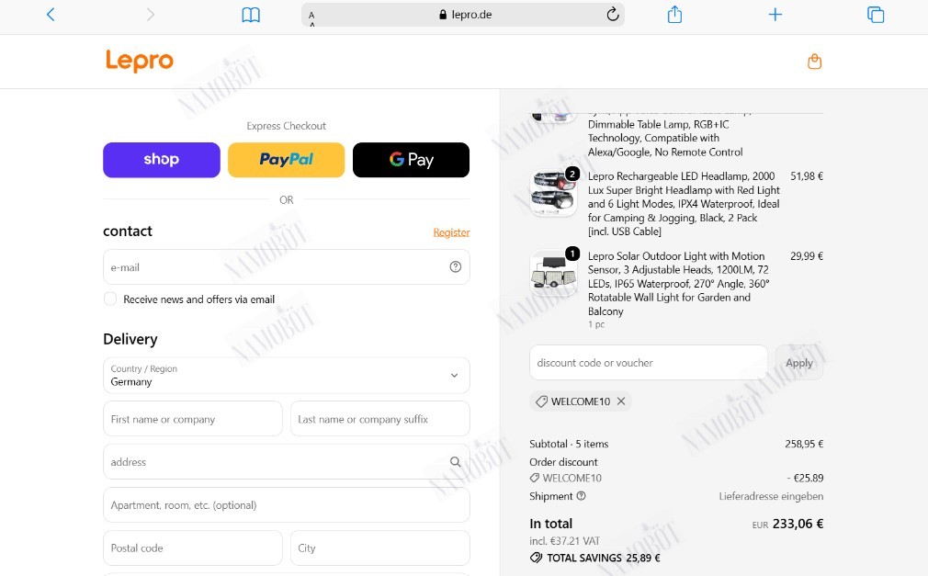Open Safari bookmarks book icon
Viewport: 928px width, 576px height.
(x=251, y=15)
